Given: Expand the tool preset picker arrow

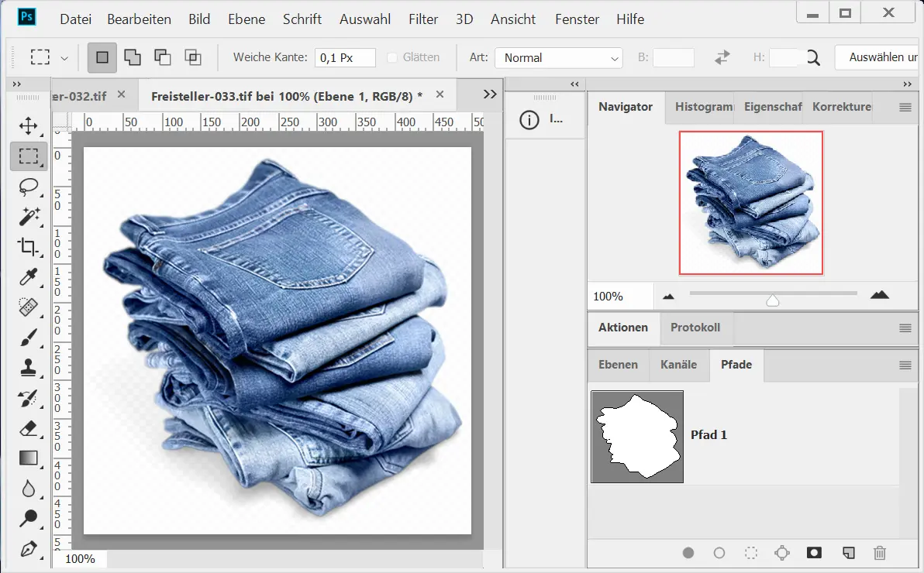Looking at the screenshot, I should [64, 58].
